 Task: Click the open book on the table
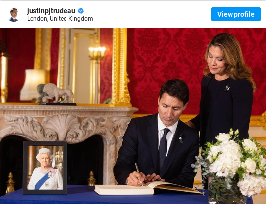click(148, 188)
